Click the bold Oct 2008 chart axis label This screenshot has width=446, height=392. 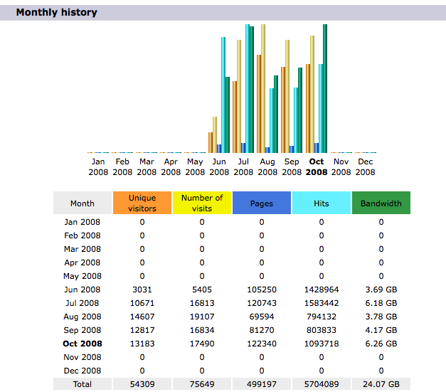pos(317,166)
